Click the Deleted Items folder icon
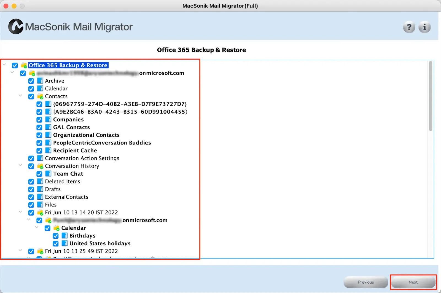 [40, 181]
